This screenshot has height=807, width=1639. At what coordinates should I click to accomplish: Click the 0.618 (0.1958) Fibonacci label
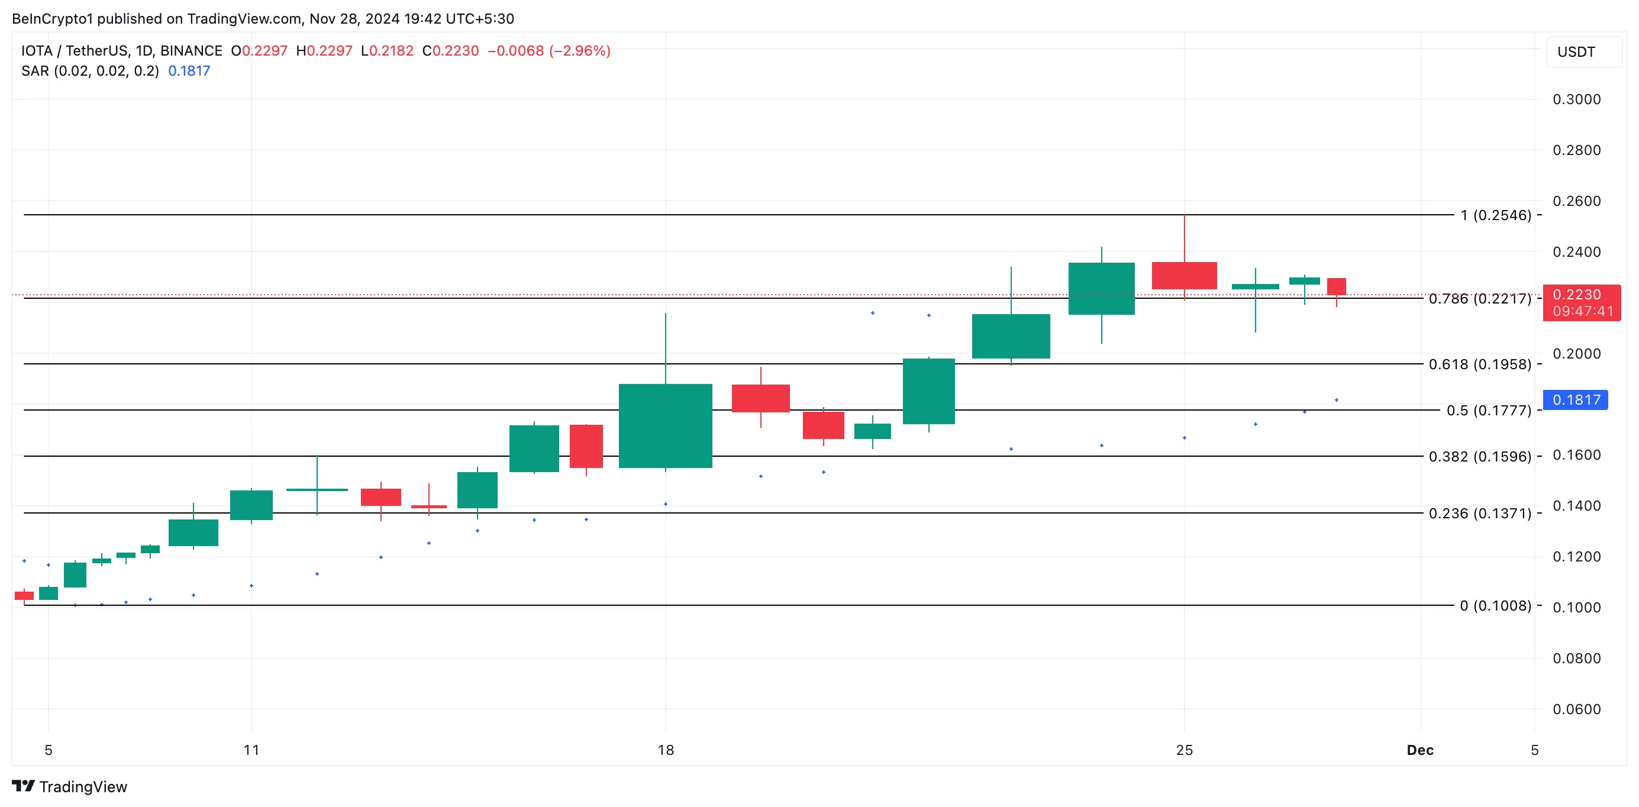[x=1479, y=364]
